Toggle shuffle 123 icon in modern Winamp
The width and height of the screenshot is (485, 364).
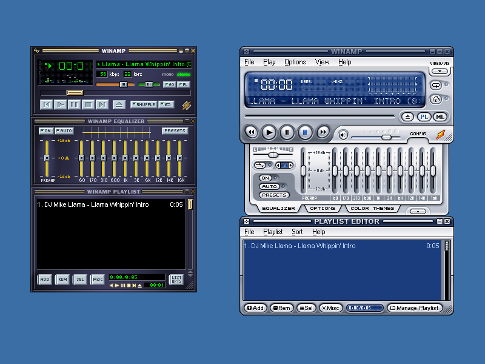pos(436,99)
